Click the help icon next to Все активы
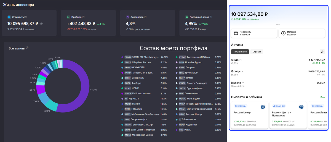Viewport: 331px width, 142px height. point(27,48)
